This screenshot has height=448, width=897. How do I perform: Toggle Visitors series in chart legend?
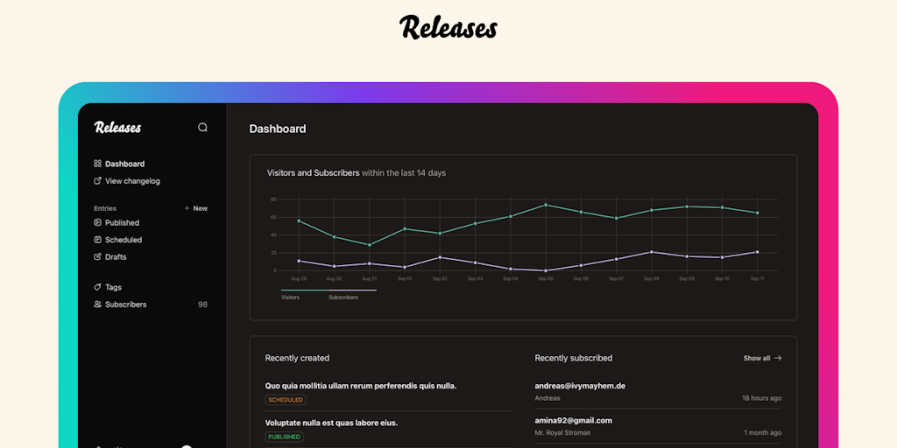click(290, 297)
